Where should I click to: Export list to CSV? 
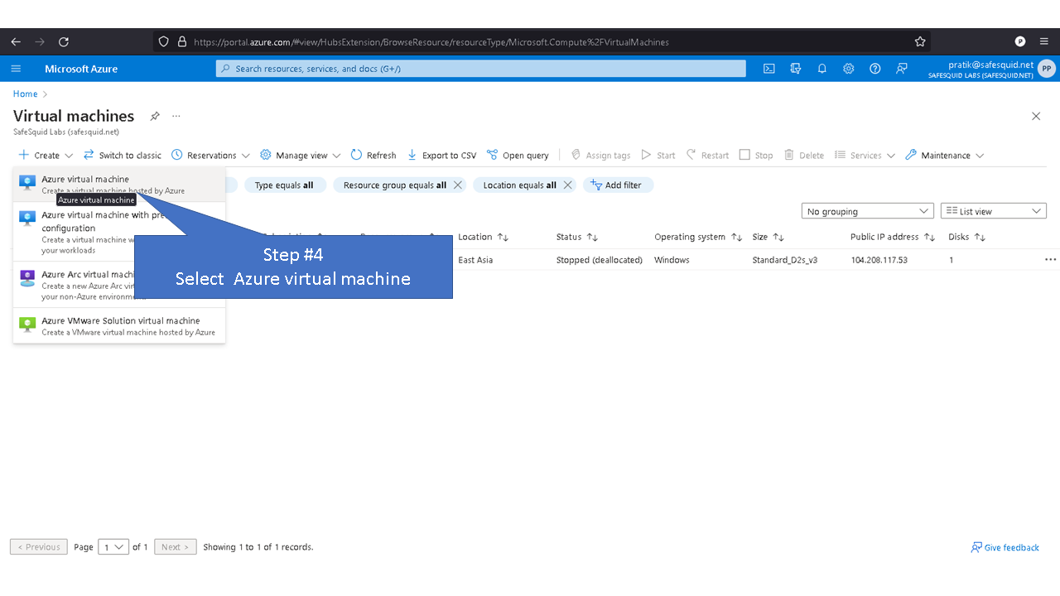click(x=441, y=155)
